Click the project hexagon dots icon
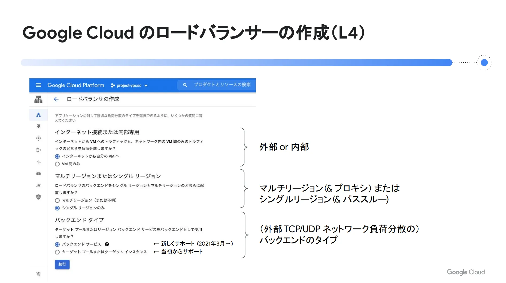The height and width of the screenshot is (283, 506). coord(113,85)
